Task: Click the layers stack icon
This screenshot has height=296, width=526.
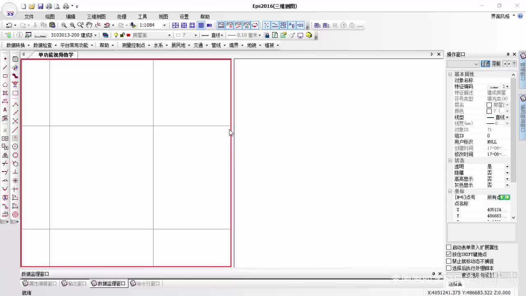Action: (x=105, y=35)
